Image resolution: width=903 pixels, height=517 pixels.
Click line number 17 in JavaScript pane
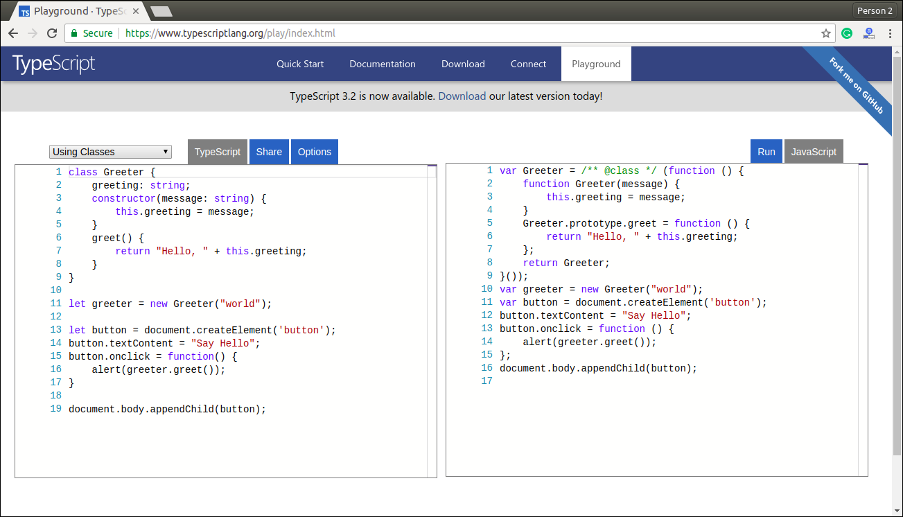487,381
